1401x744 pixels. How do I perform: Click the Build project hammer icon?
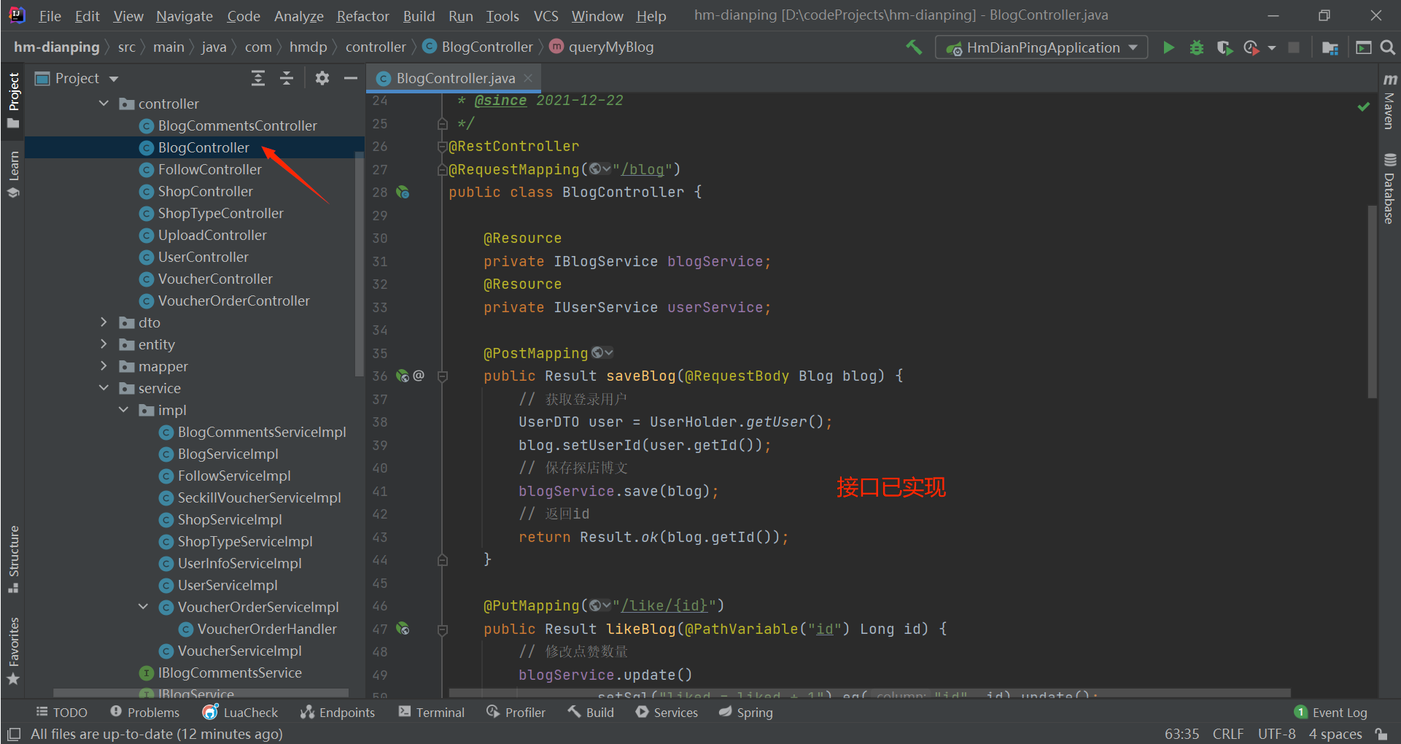[x=914, y=47]
